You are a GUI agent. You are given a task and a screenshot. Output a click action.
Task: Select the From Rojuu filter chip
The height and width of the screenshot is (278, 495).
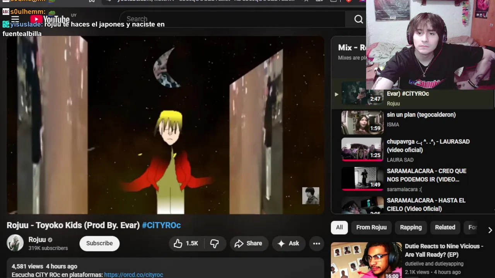[x=371, y=227]
